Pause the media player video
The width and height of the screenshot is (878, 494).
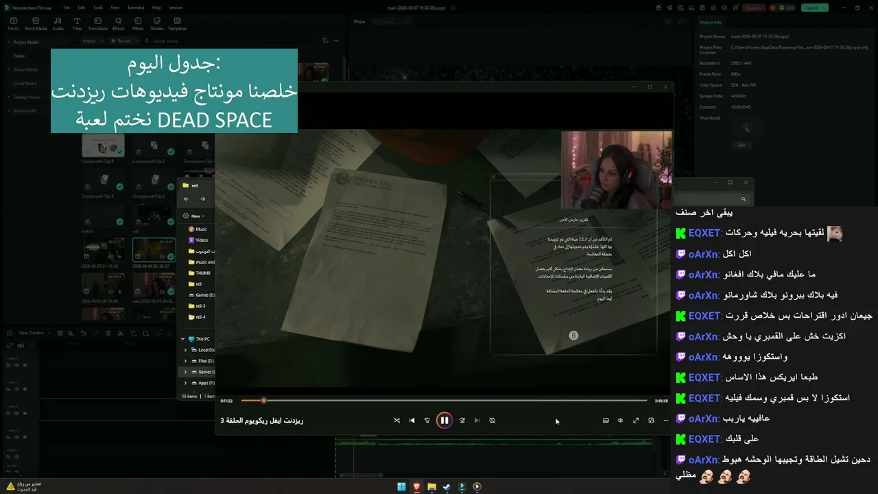point(444,421)
